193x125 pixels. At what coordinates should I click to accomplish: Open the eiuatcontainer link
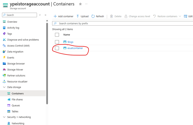(x=75, y=48)
